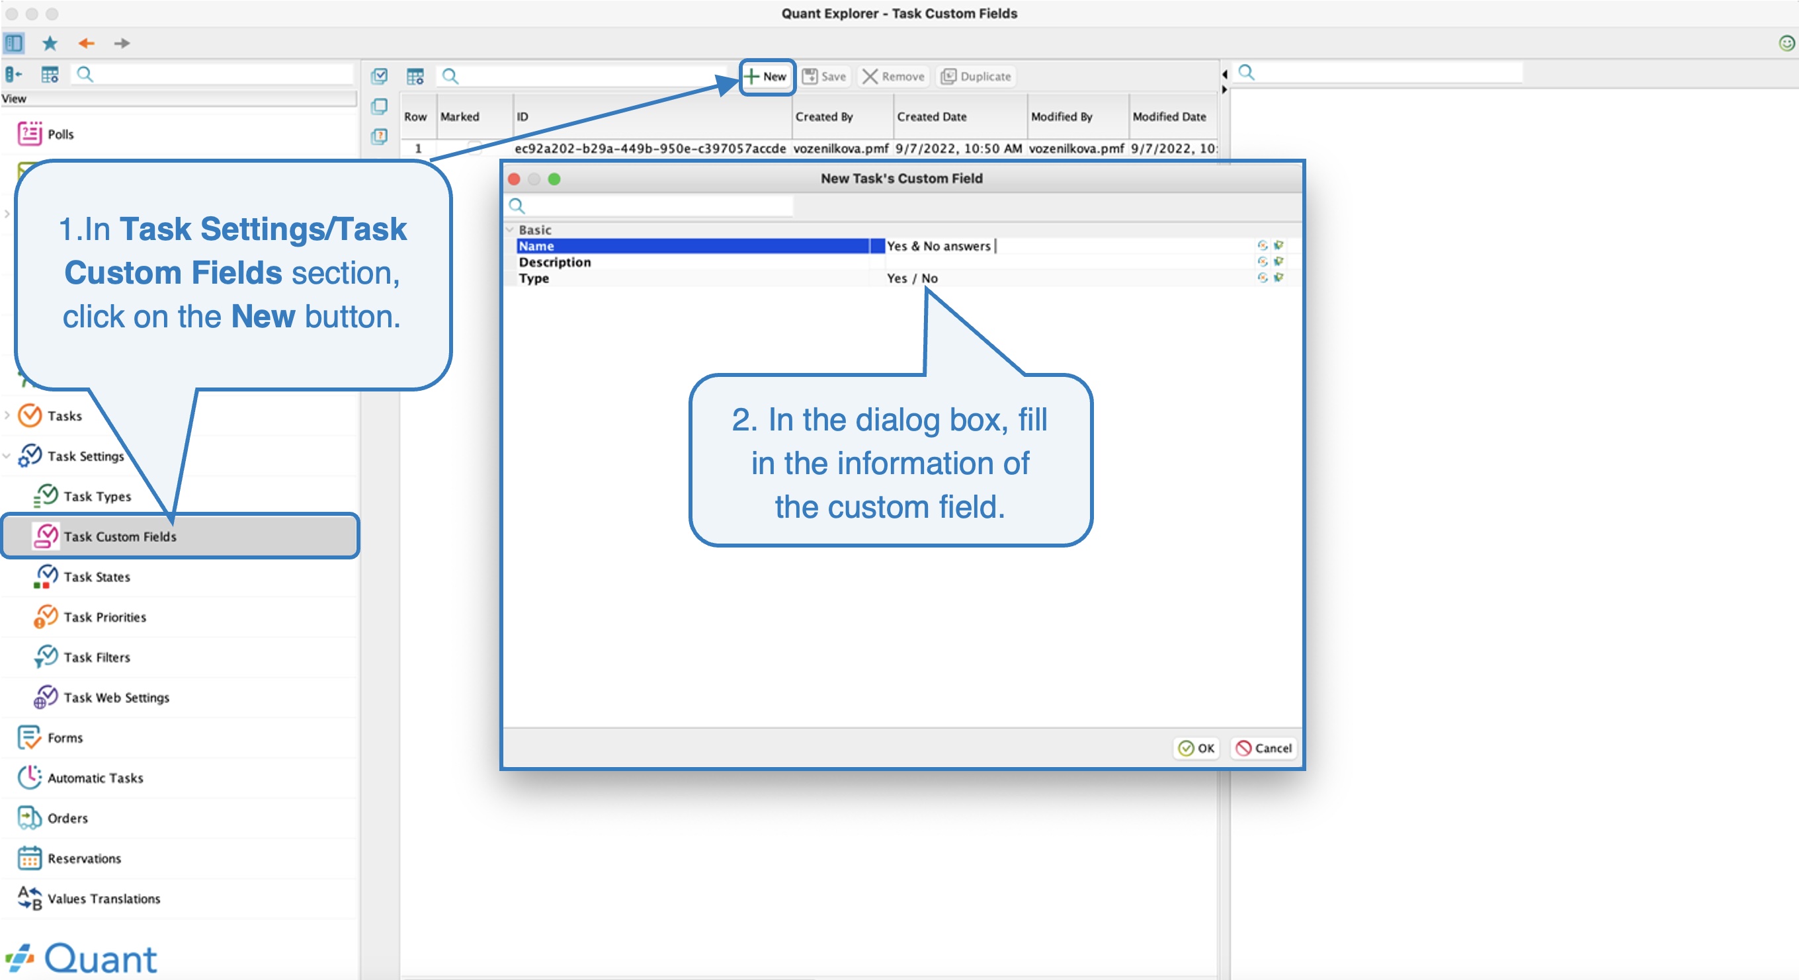This screenshot has height=980, width=1799.
Task: Open the navigation panel table settings icon
Action: click(50, 74)
